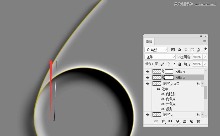Click the layer name 图层 2 拷贝
This screenshot has height=136, width=220.
(x=171, y=84)
